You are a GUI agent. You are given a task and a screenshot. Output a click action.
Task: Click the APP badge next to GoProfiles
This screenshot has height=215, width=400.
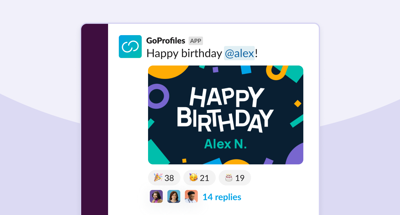point(196,40)
